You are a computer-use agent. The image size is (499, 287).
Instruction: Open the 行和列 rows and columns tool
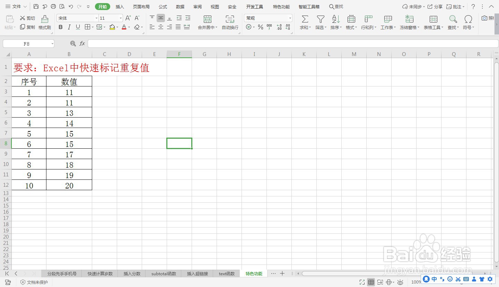pyautogui.click(x=369, y=22)
